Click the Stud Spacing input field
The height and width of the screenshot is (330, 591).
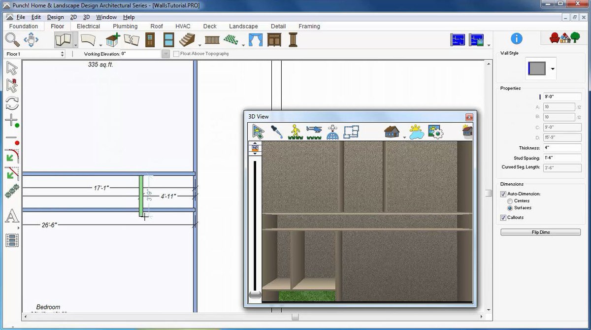(x=562, y=158)
